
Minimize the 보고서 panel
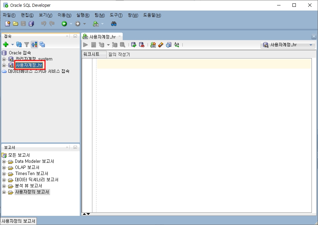click(x=75, y=148)
